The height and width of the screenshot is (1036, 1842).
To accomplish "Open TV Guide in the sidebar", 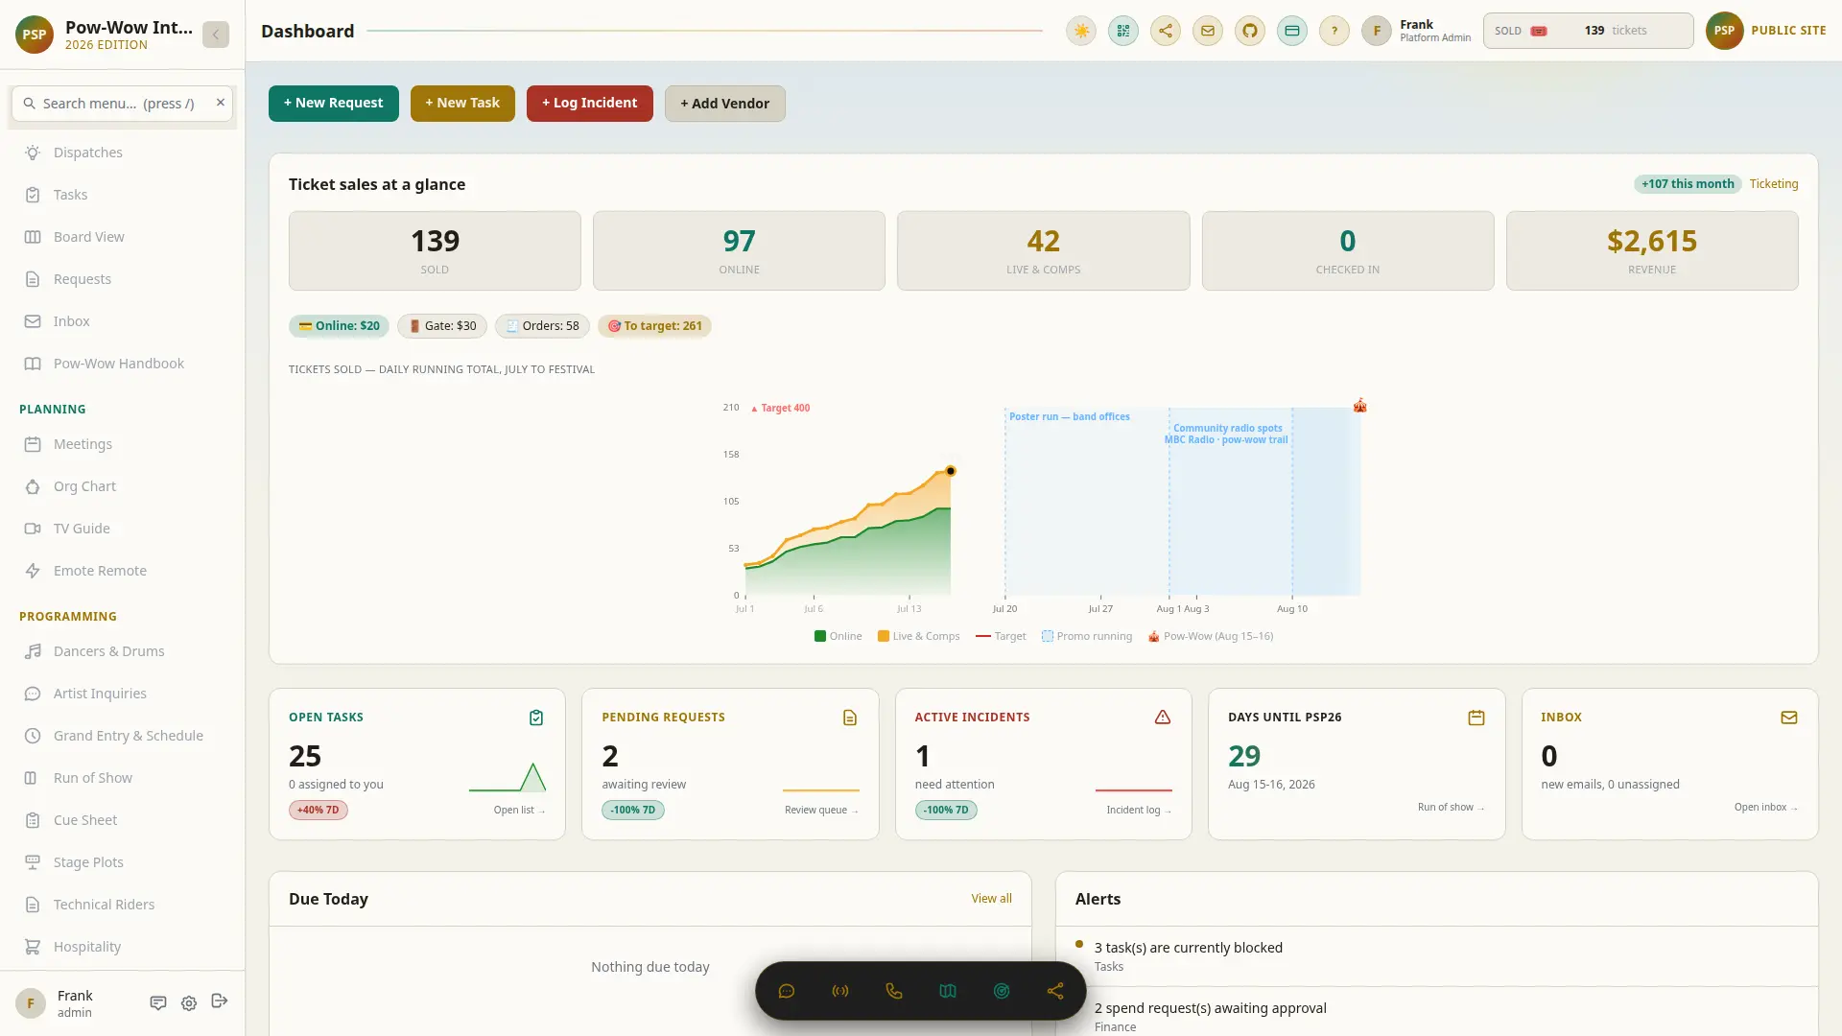I will point(122,529).
